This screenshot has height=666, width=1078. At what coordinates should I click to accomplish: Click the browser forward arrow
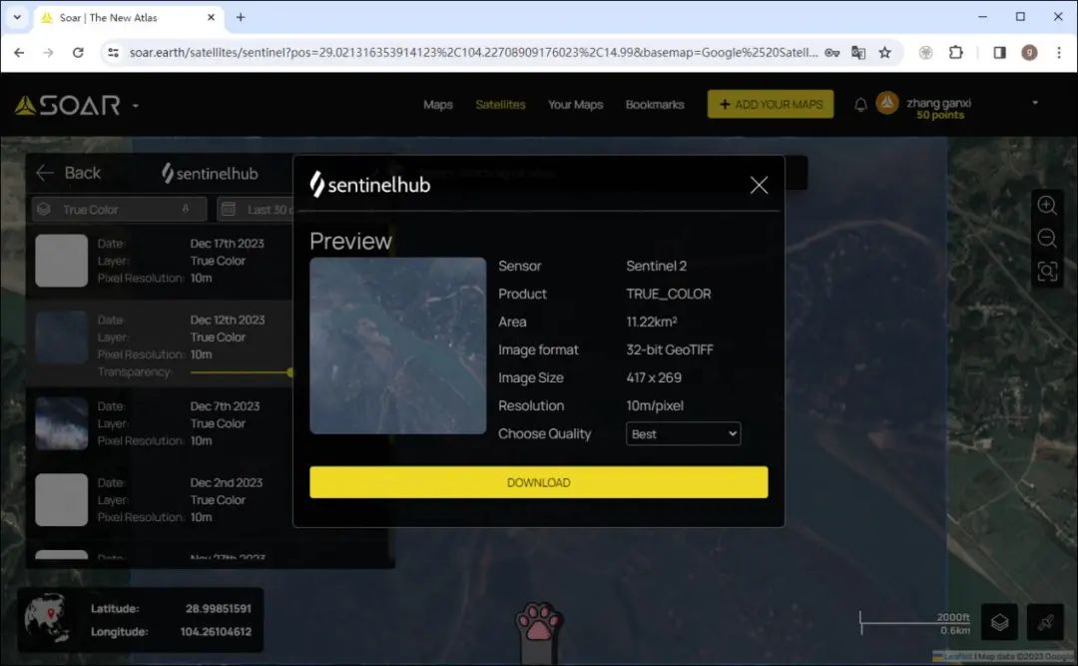[48, 52]
